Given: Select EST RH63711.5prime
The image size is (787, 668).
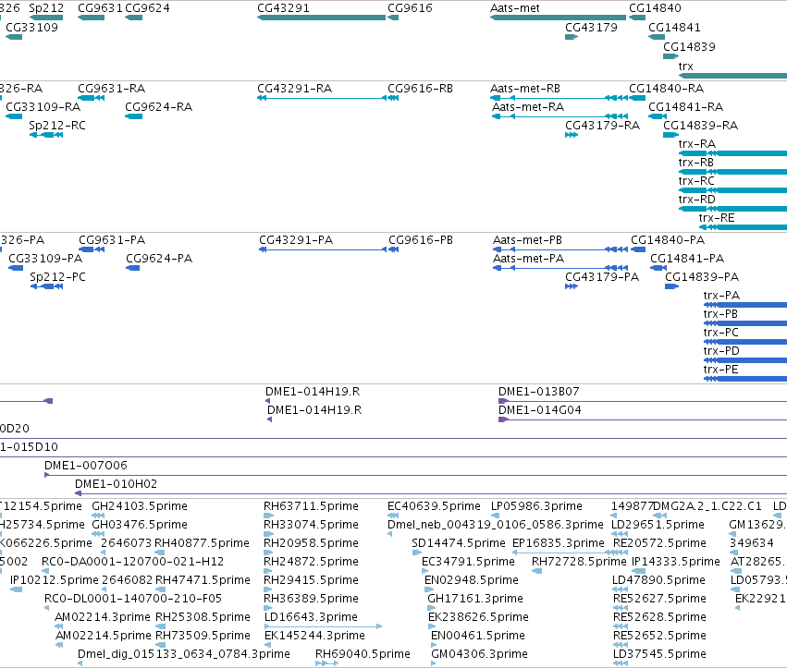Looking at the screenshot, I should 311,506.
